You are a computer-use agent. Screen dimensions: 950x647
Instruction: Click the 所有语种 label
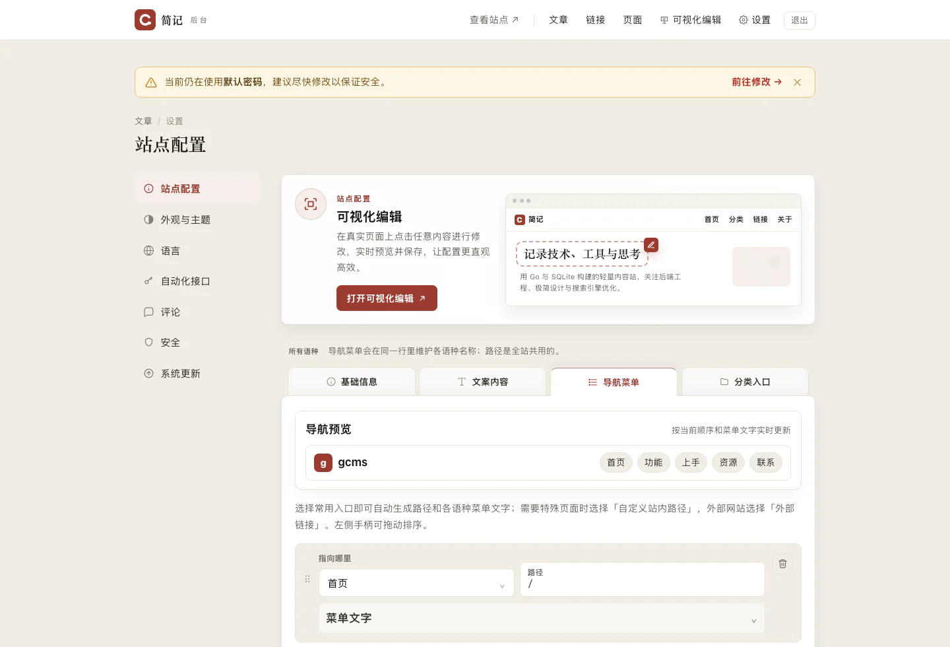pos(303,351)
